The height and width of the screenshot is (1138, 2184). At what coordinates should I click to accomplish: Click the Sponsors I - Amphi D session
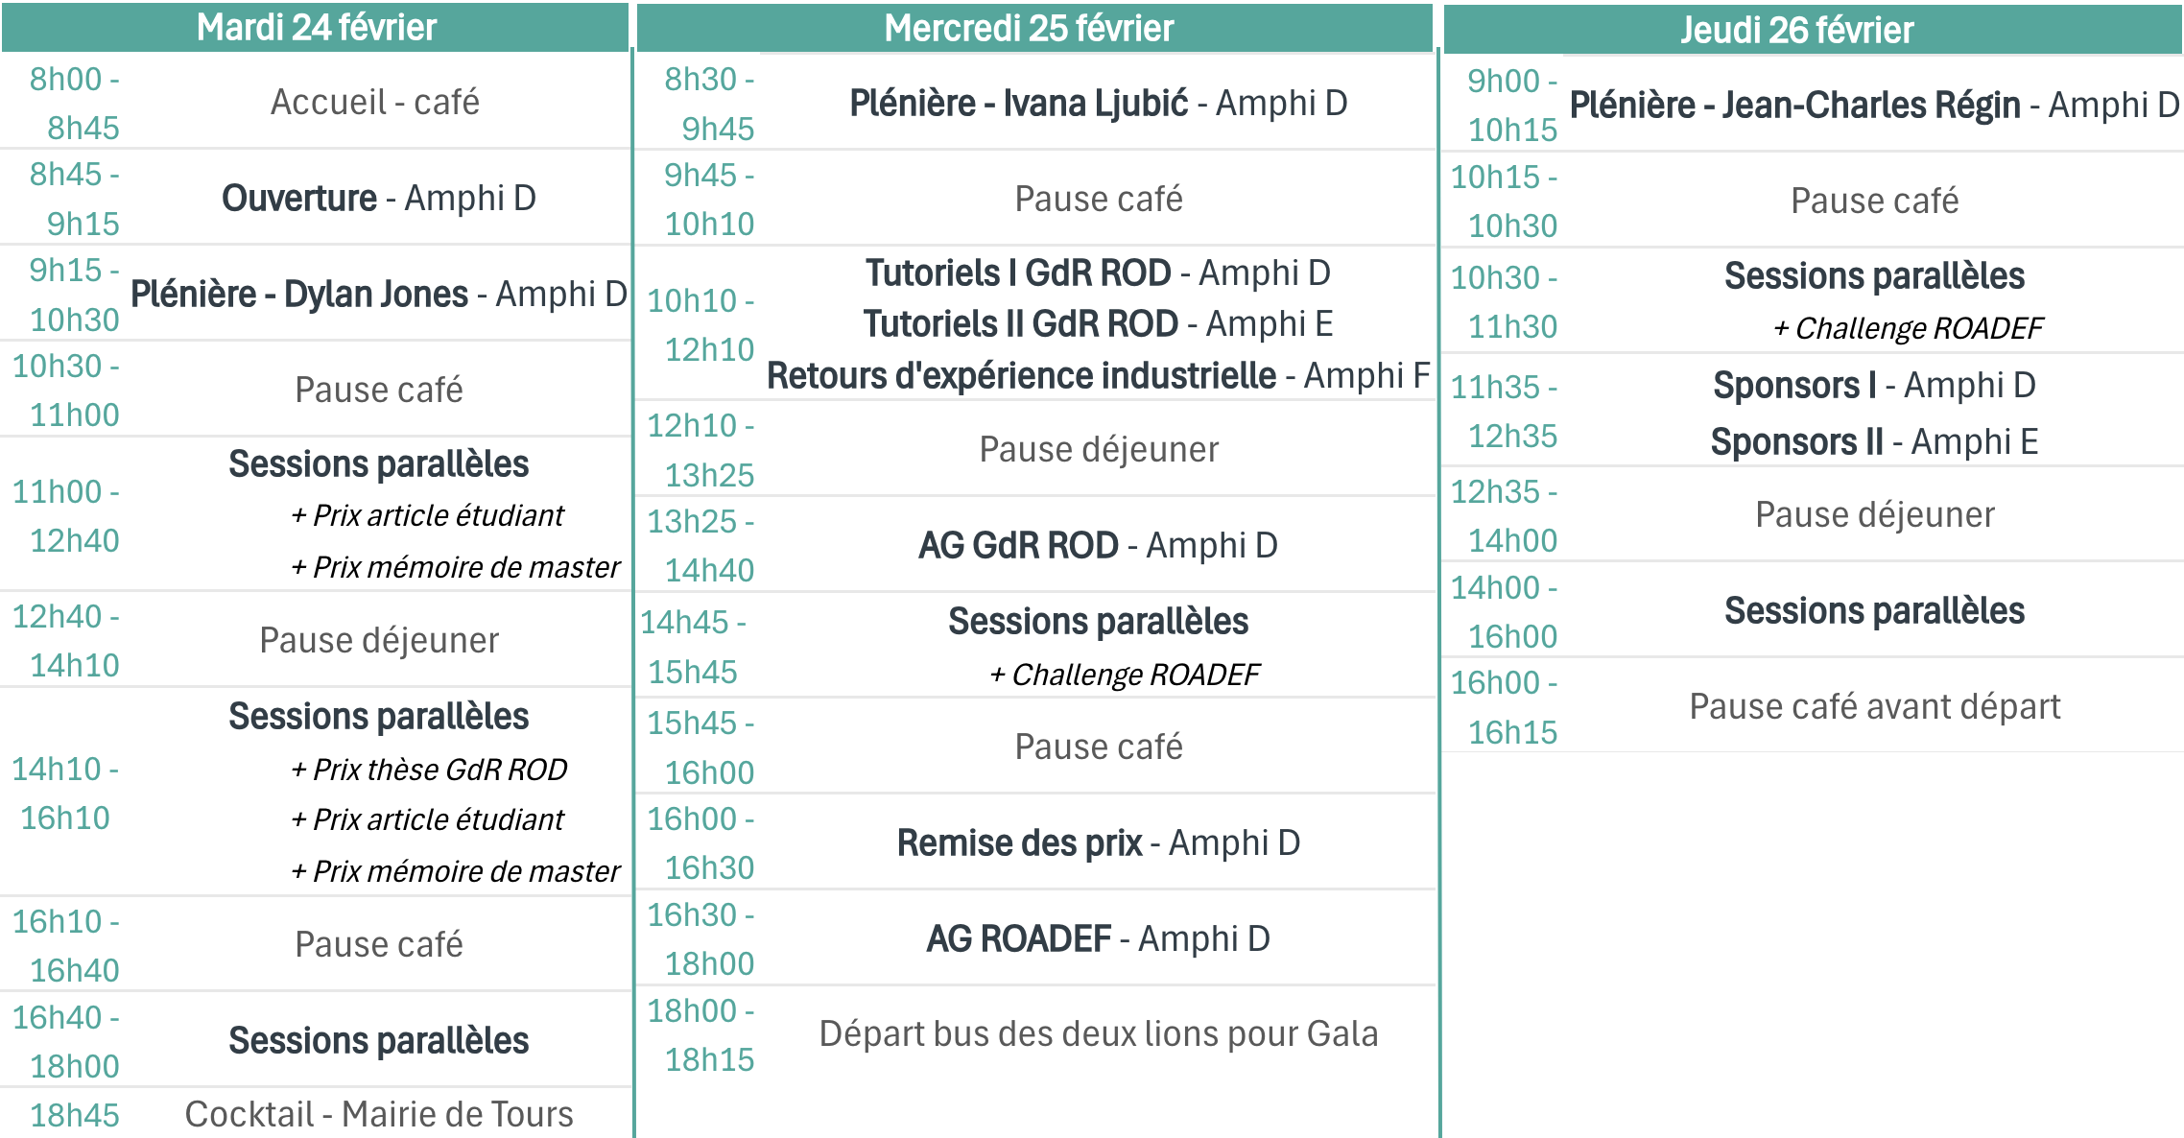(1874, 386)
